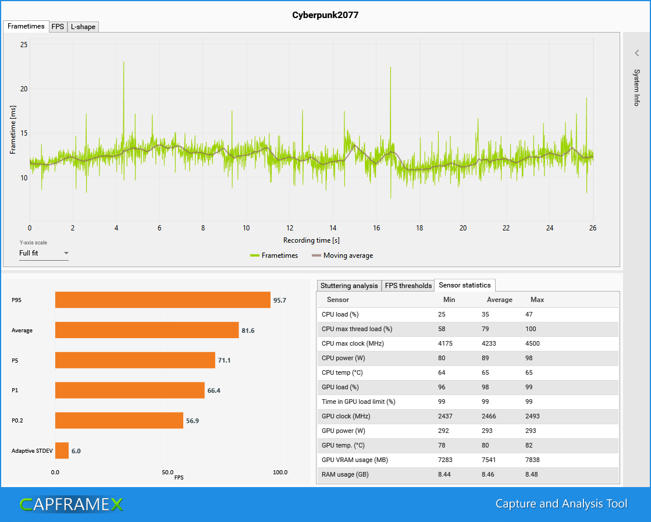Click the System Info vertical label
Image resolution: width=651 pixels, height=522 pixels.
636,88
